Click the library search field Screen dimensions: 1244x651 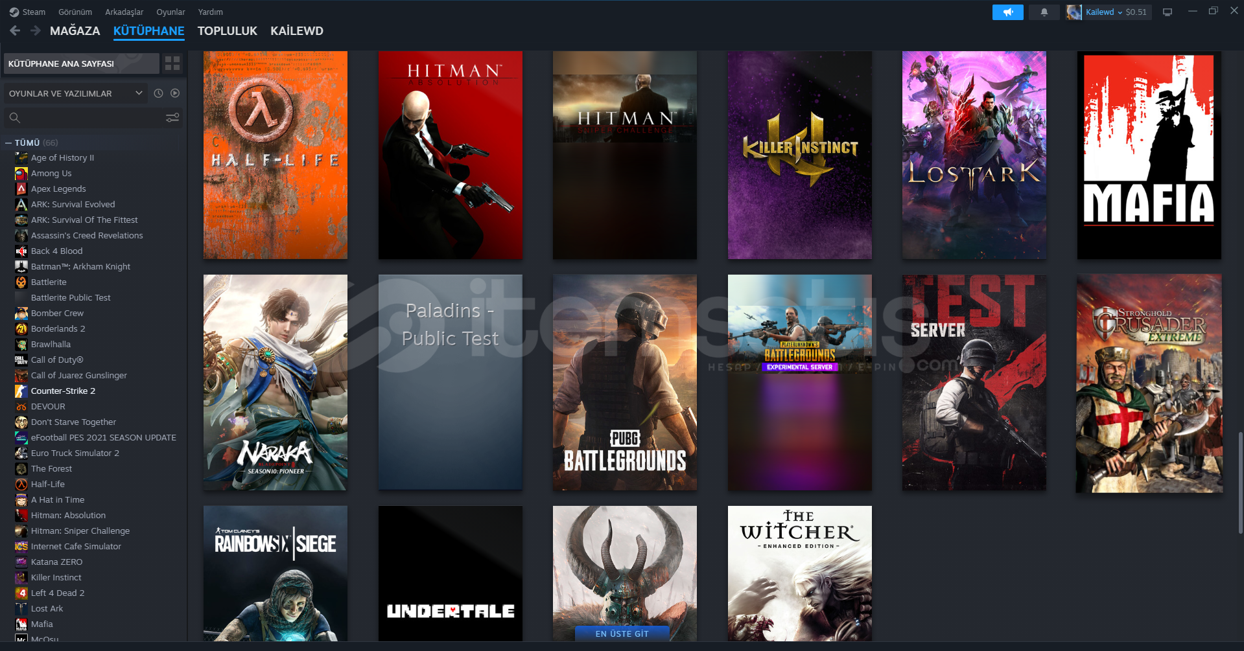click(x=93, y=118)
